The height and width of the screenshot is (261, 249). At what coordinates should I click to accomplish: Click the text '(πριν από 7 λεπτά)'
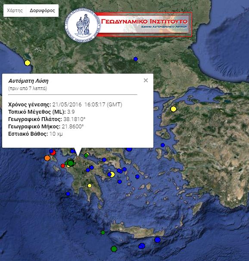pyautogui.click(x=28, y=88)
